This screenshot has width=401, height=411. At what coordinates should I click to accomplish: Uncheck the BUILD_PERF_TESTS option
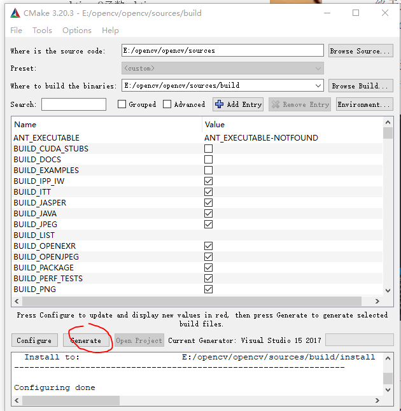point(209,279)
